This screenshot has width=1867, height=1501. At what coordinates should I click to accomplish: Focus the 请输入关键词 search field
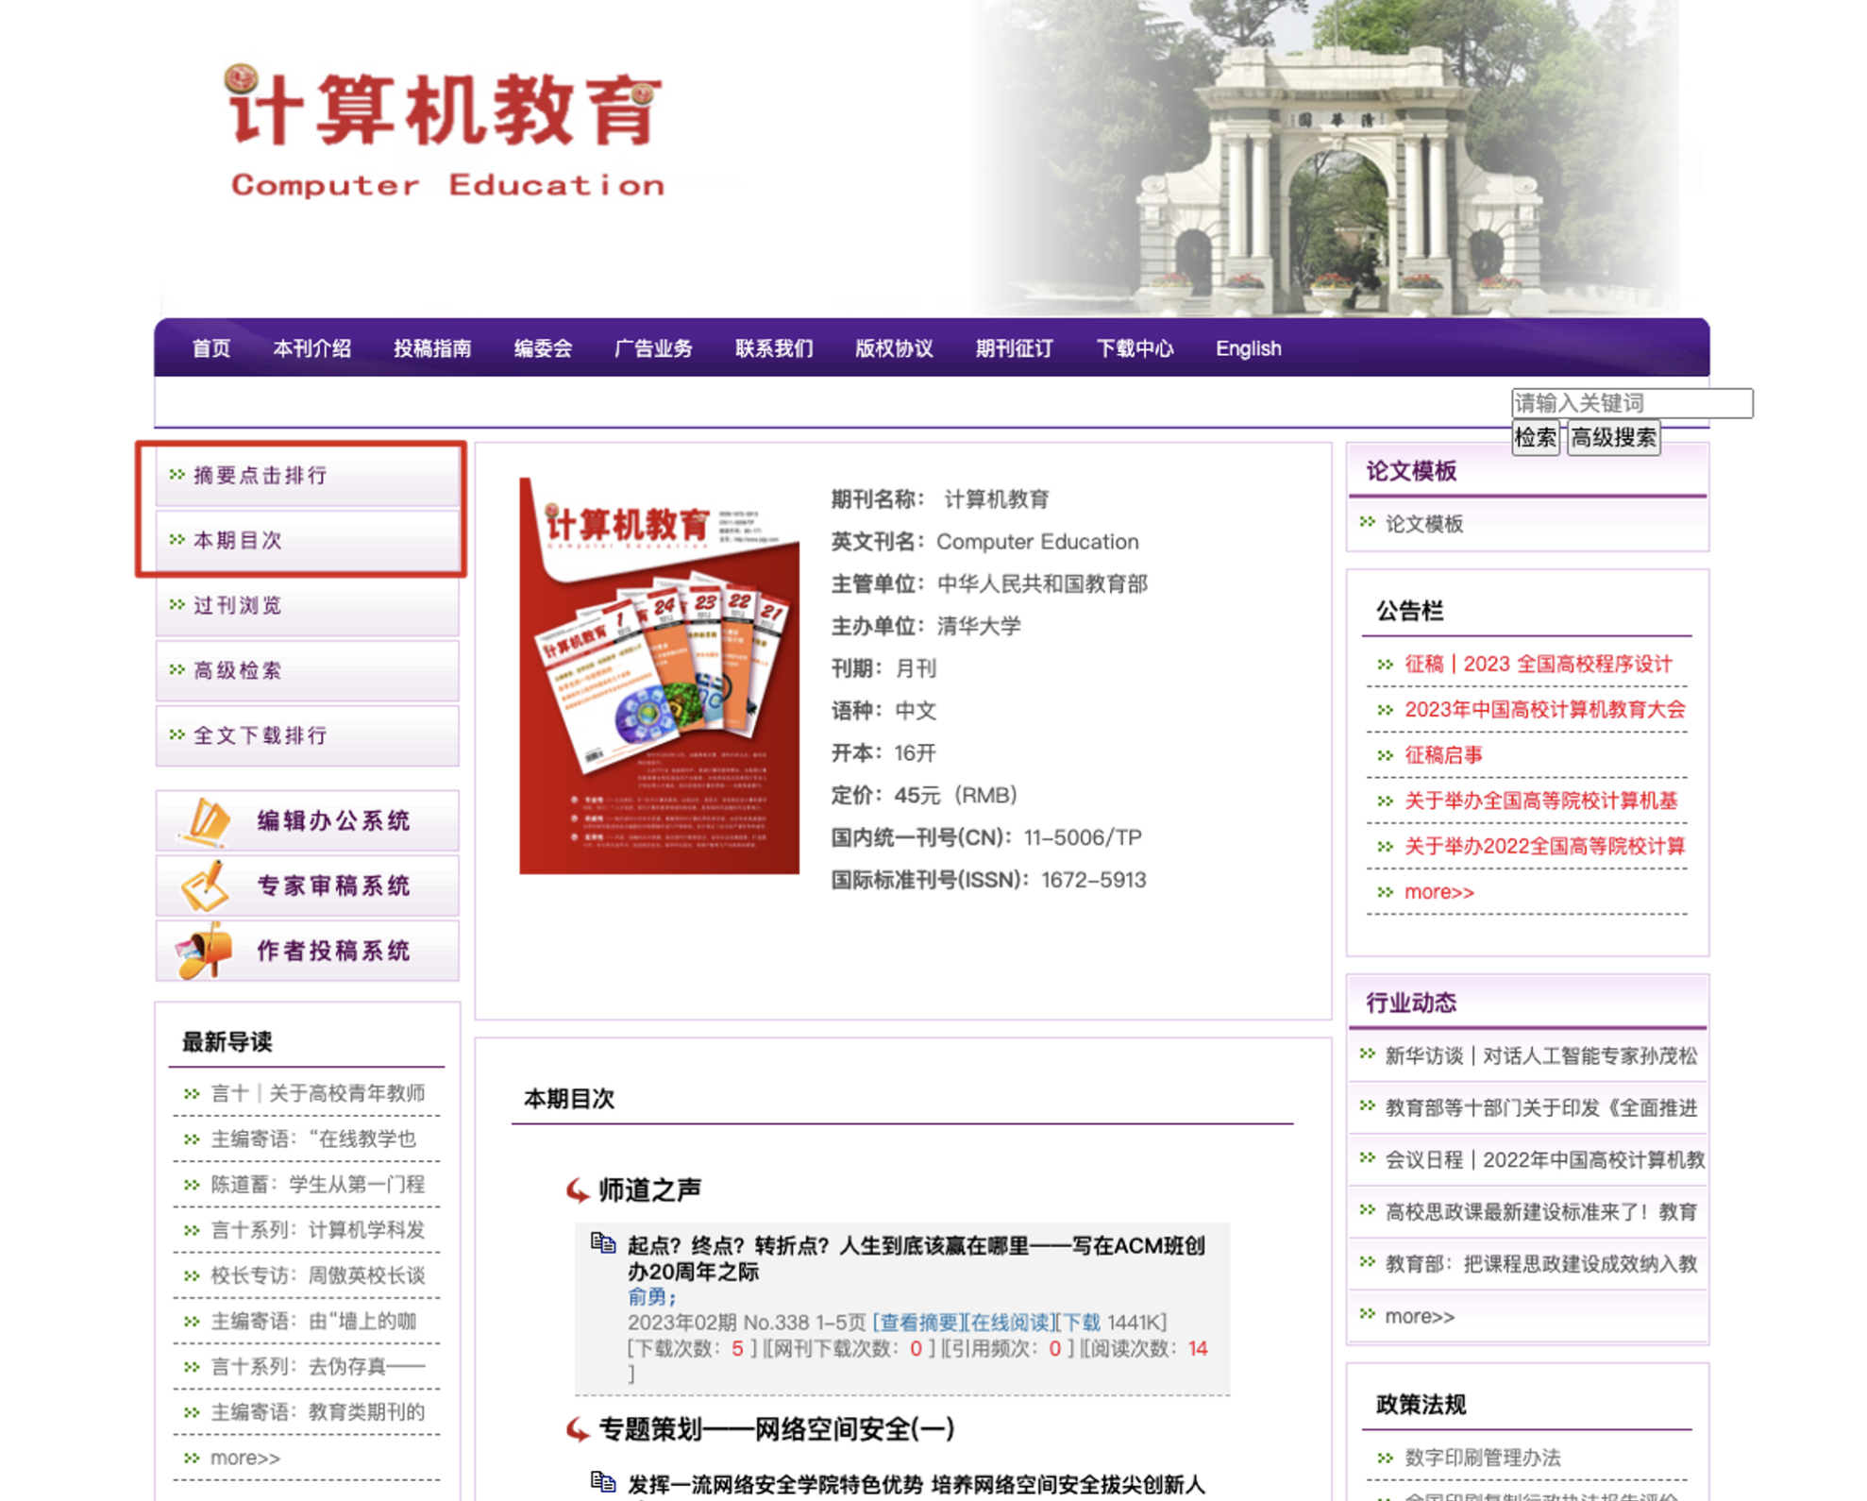pos(1632,403)
